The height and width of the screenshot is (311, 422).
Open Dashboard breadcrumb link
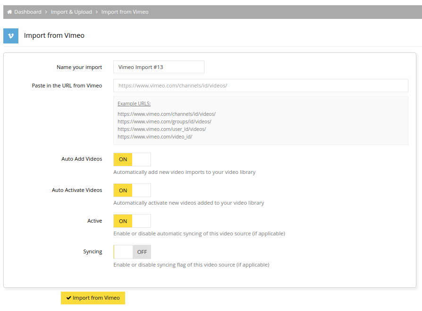(28, 12)
